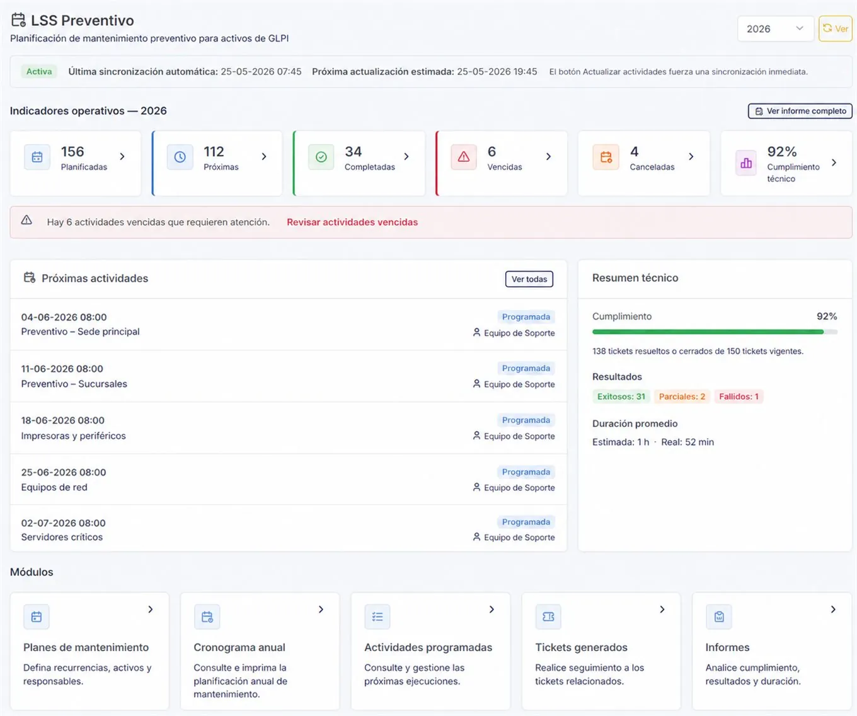Click the Ver refresh button

pos(836,29)
